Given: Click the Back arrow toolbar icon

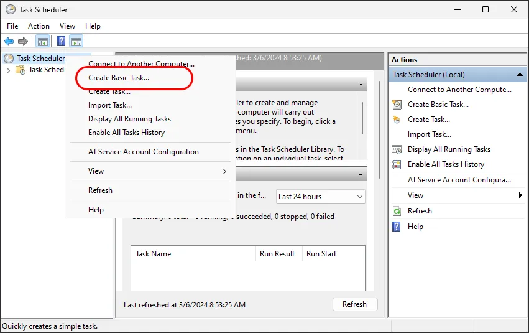Looking at the screenshot, I should point(9,42).
